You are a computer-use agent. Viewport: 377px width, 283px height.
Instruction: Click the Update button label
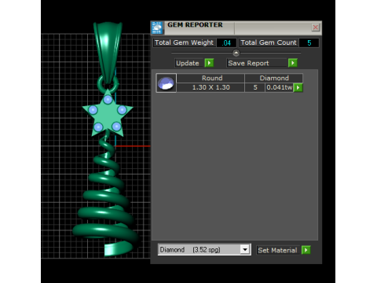188,63
